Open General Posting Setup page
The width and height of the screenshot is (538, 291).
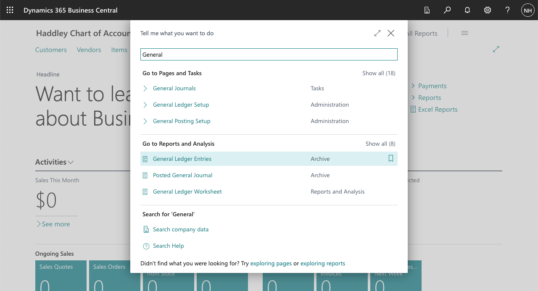(182, 121)
